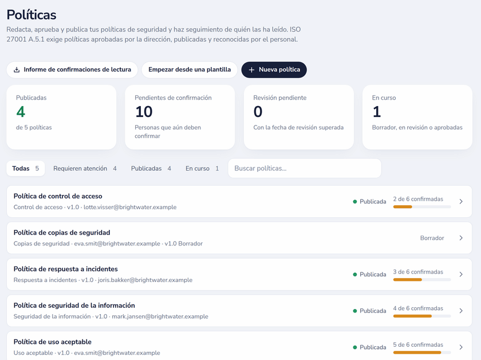Viewport: 481px width, 360px height.
Task: Show the En curso tab
Action: 202,169
